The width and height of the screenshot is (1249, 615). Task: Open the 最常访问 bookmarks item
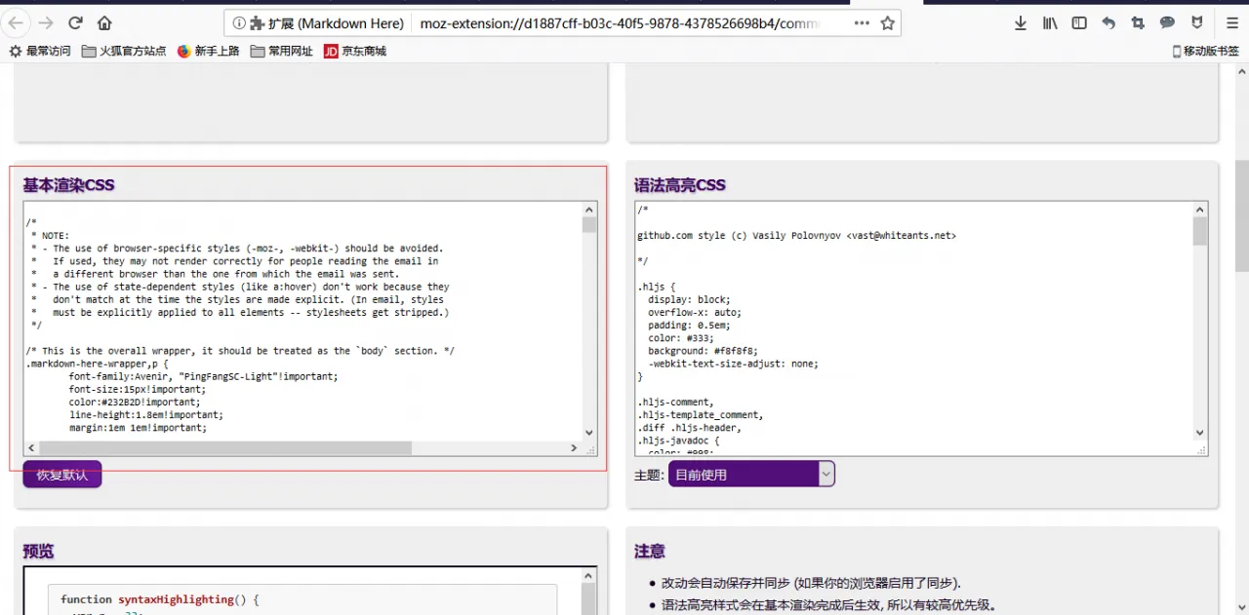tap(40, 51)
